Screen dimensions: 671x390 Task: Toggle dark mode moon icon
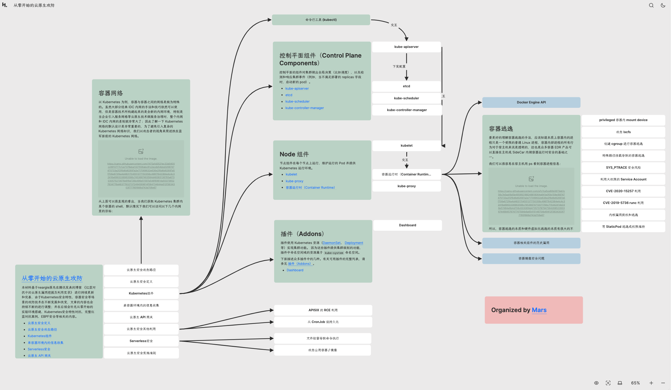(x=663, y=5)
